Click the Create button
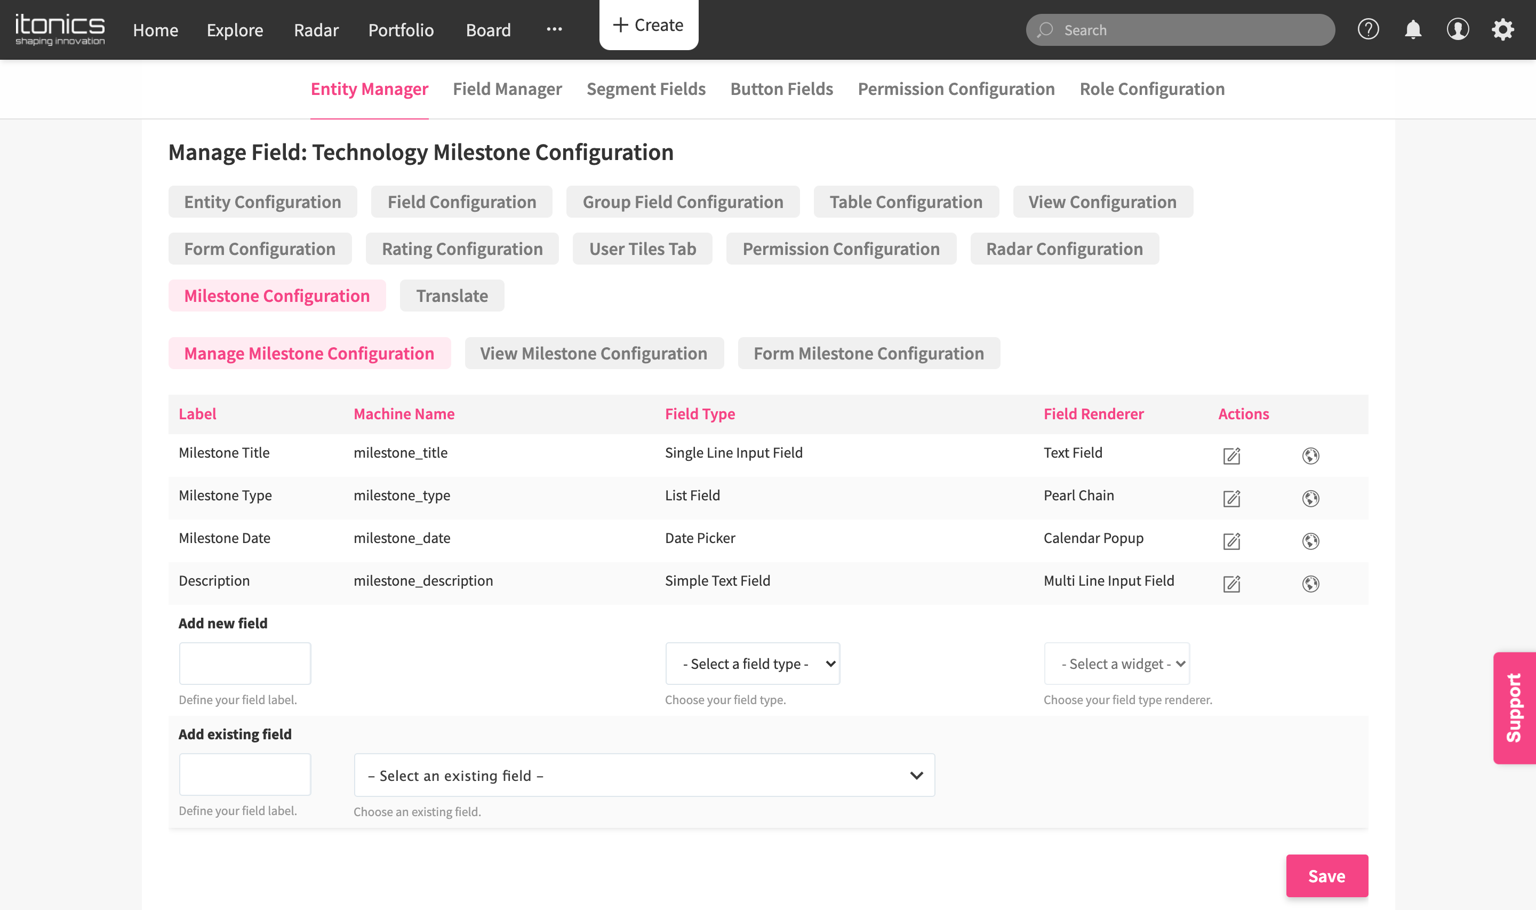 tap(649, 25)
